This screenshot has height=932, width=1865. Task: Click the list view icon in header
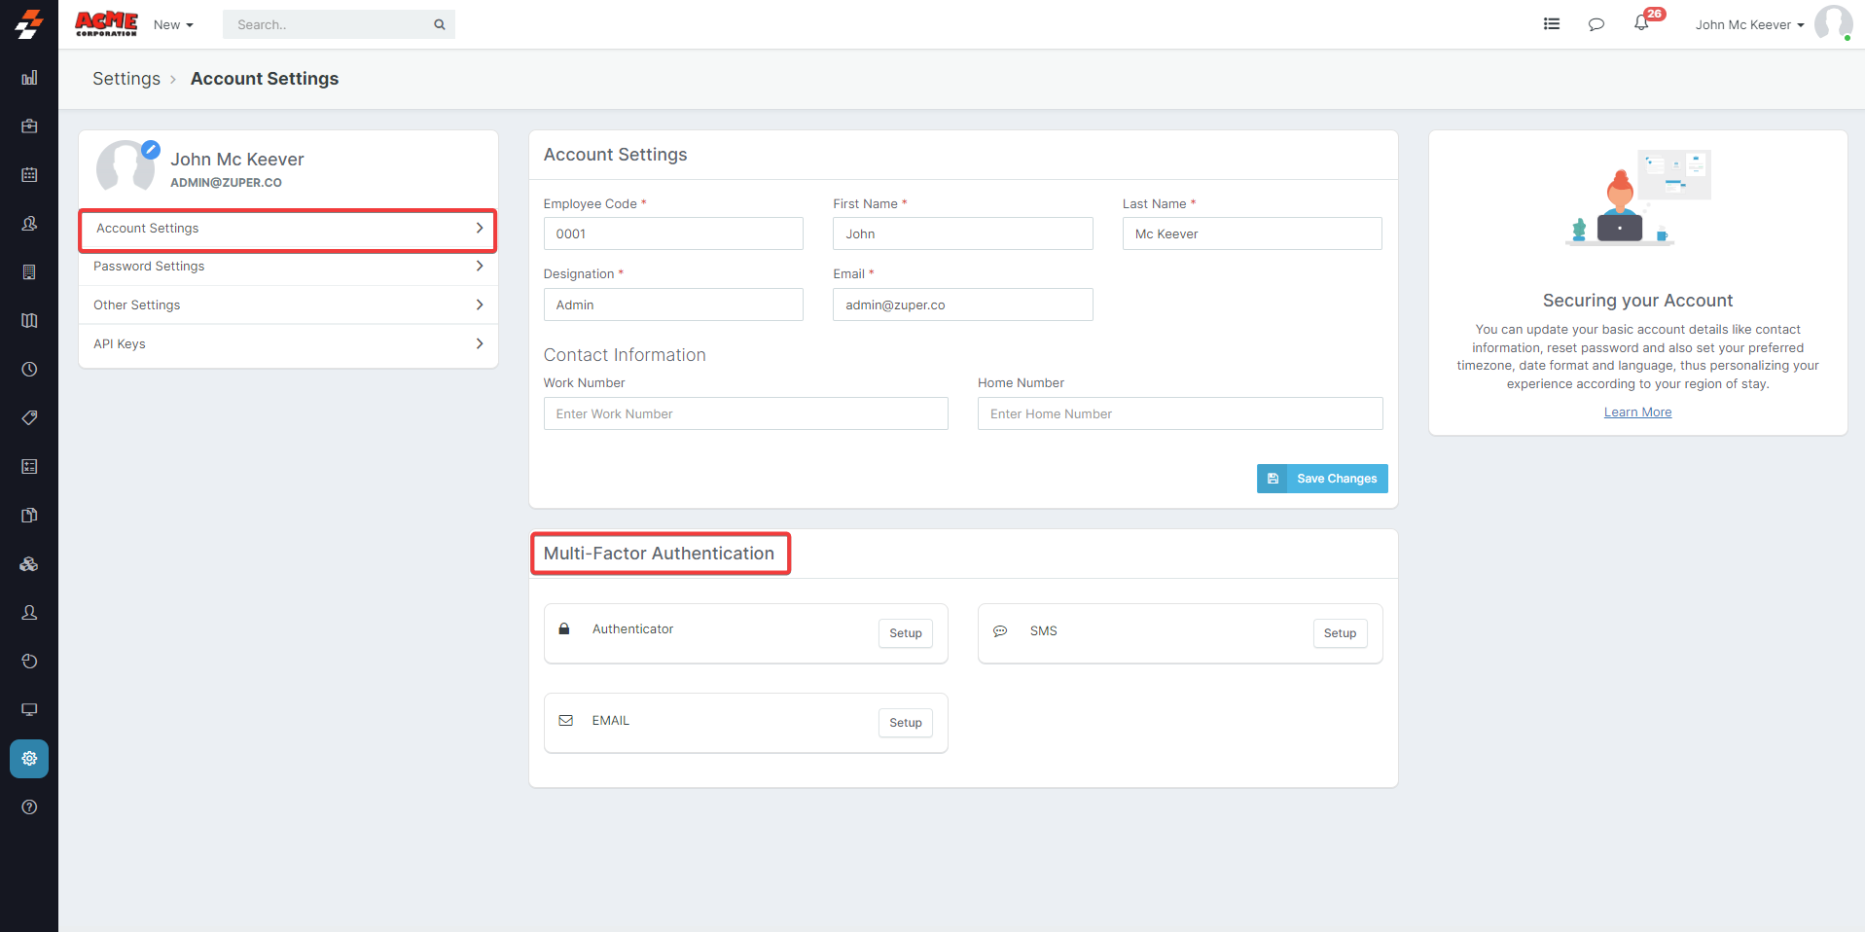coord(1552,24)
